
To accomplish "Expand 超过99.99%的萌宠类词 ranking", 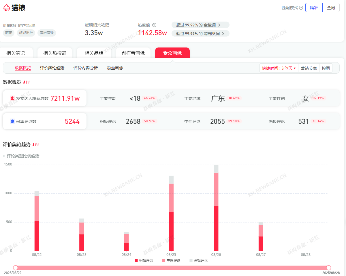I will pos(200,34).
